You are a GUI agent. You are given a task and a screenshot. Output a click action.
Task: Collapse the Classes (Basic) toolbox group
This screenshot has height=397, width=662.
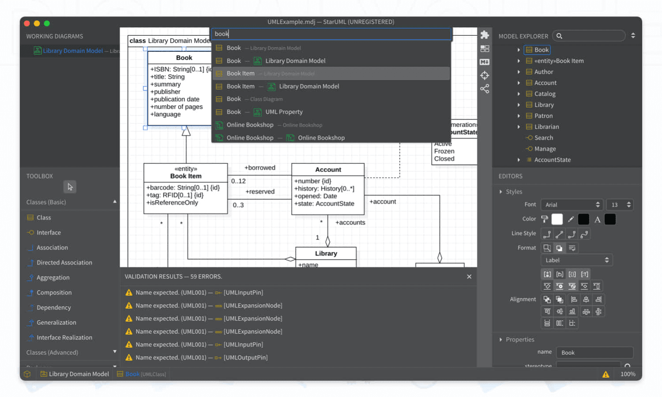pos(115,202)
